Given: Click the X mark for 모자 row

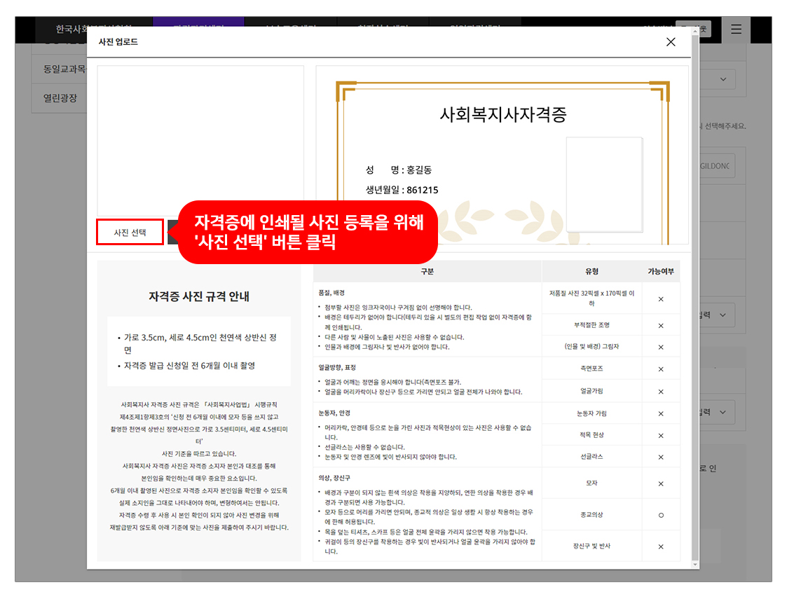Looking at the screenshot, I should (x=660, y=483).
